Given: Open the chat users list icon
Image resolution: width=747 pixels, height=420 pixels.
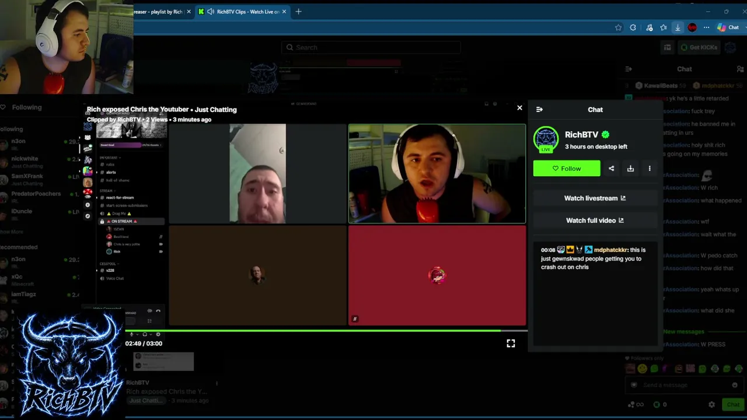Looking at the screenshot, I should coord(740,69).
